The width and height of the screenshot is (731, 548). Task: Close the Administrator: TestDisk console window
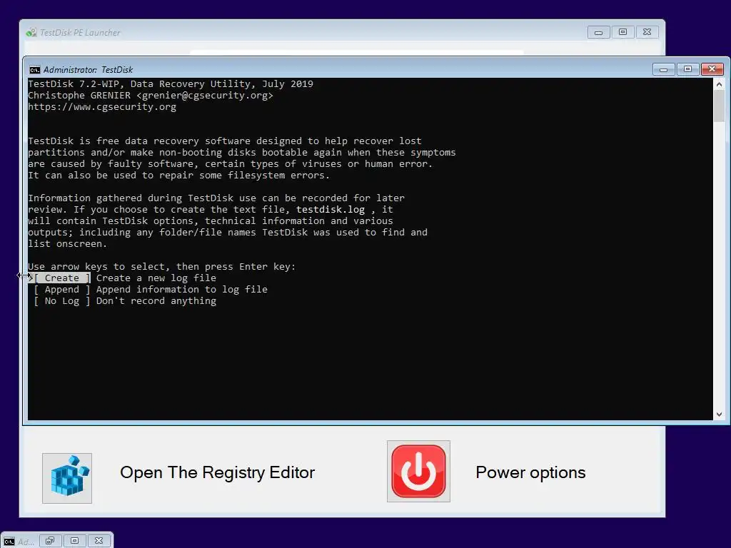[712, 69]
